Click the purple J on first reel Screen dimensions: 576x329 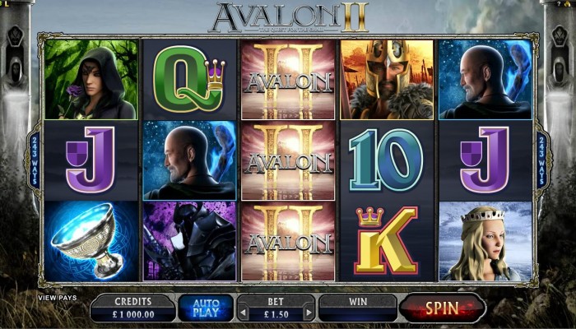point(91,160)
